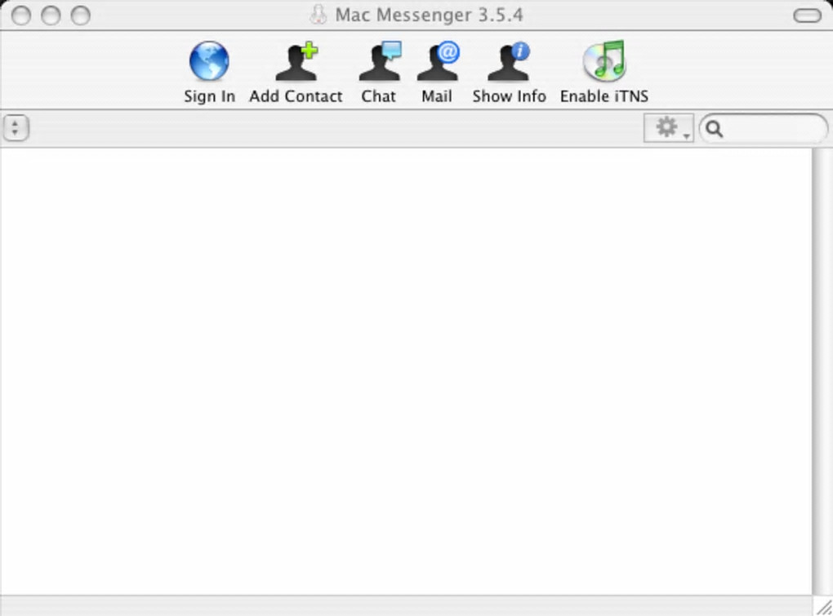This screenshot has width=833, height=616.
Task: Minimize the Mac Messenger window
Action: (x=51, y=16)
